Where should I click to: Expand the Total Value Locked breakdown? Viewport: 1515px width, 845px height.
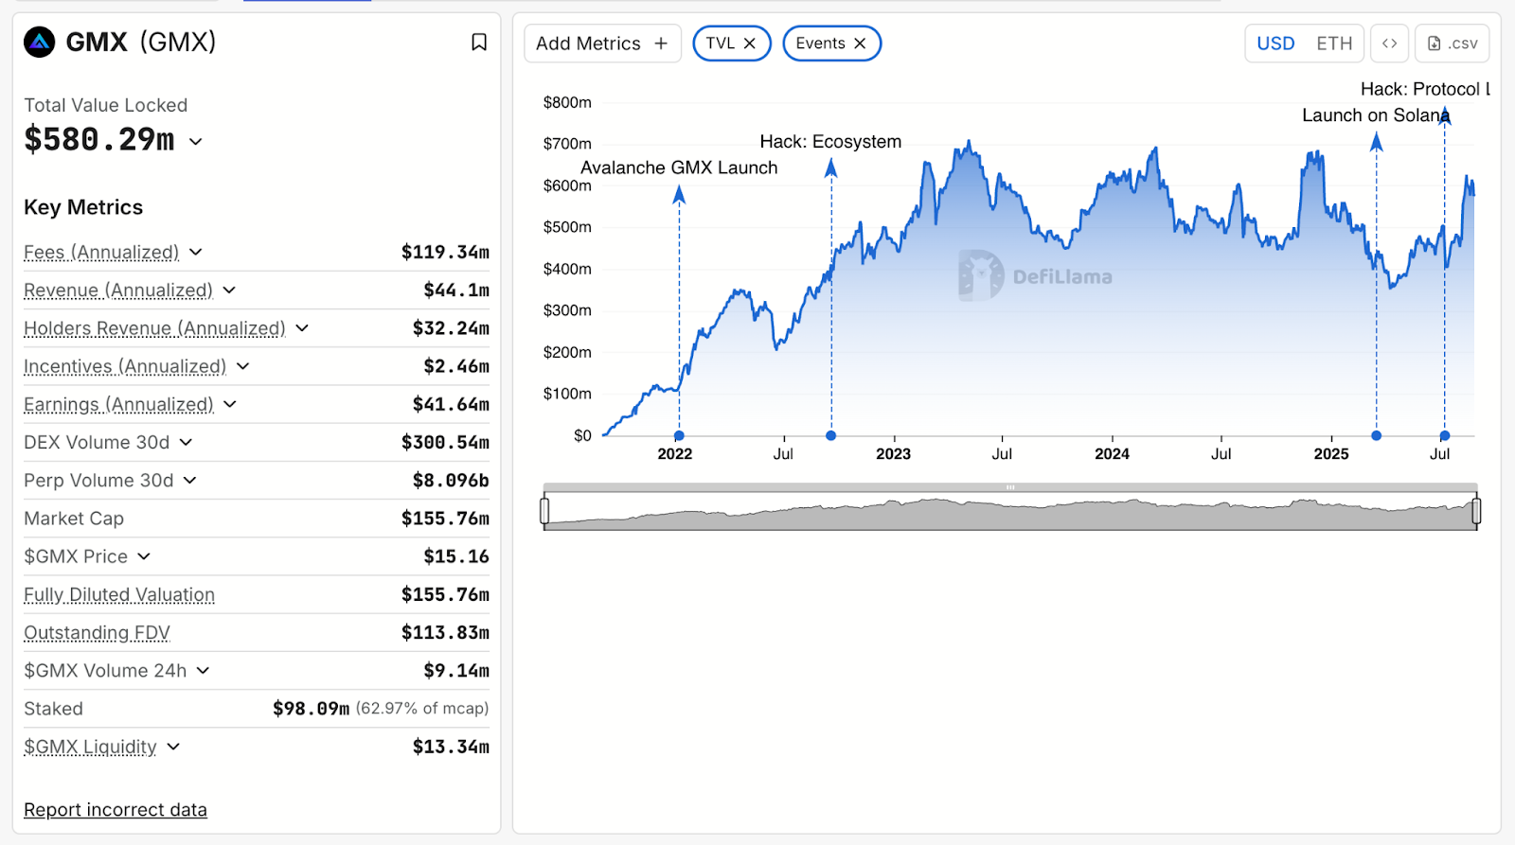(195, 141)
